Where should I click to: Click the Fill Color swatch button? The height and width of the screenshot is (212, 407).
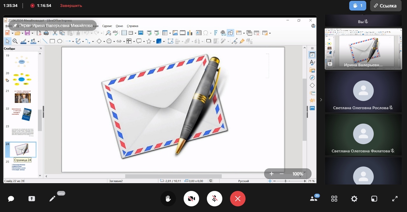pos(33,41)
